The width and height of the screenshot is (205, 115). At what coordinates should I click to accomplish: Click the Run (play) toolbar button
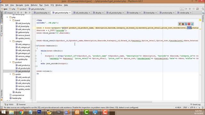tap(186, 9)
